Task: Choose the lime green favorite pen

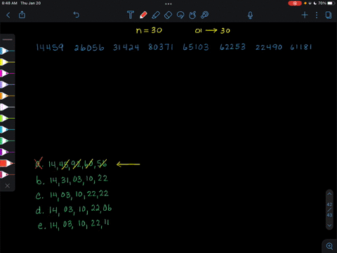Action: [7, 118]
